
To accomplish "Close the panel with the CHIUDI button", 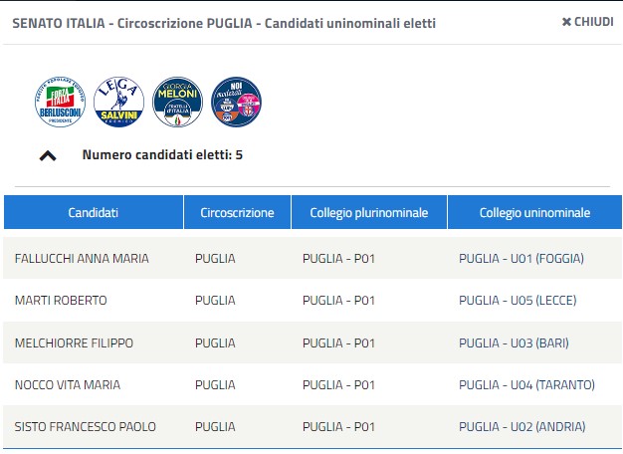I will 587,22.
